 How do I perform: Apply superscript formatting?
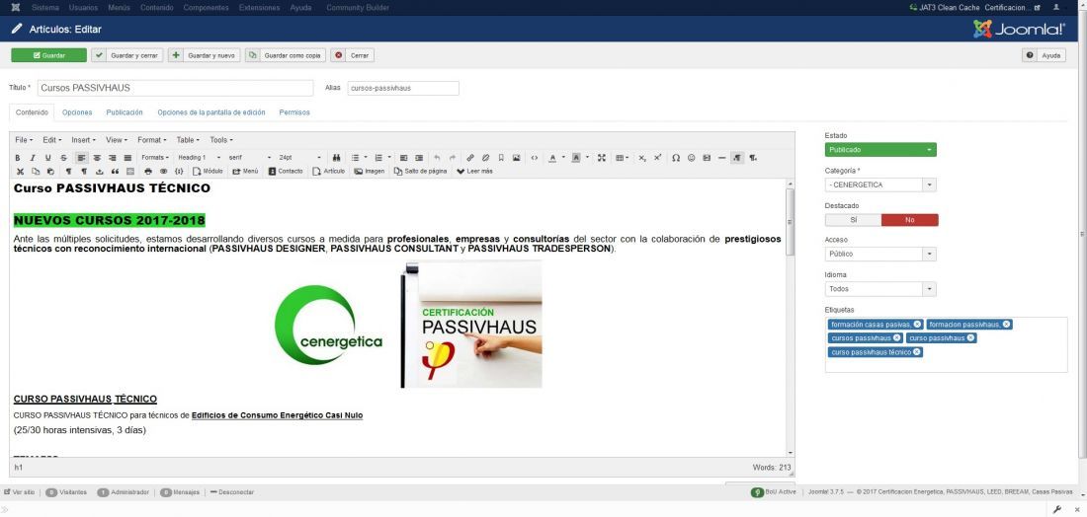click(657, 158)
